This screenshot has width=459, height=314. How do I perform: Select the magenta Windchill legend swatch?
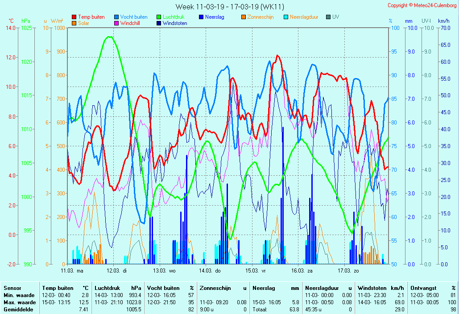click(x=116, y=23)
